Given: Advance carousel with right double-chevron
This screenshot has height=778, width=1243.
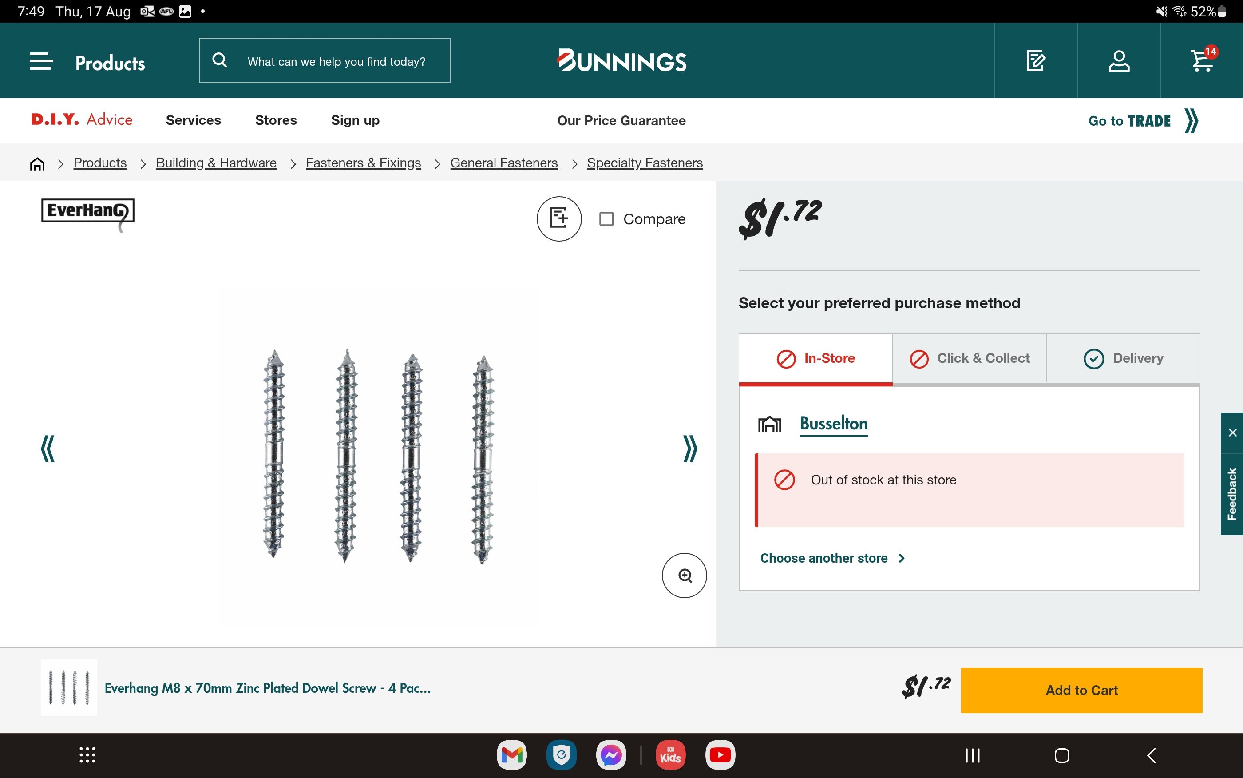Looking at the screenshot, I should point(689,449).
